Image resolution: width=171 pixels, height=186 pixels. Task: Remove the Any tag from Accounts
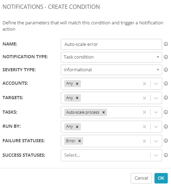click(x=77, y=84)
